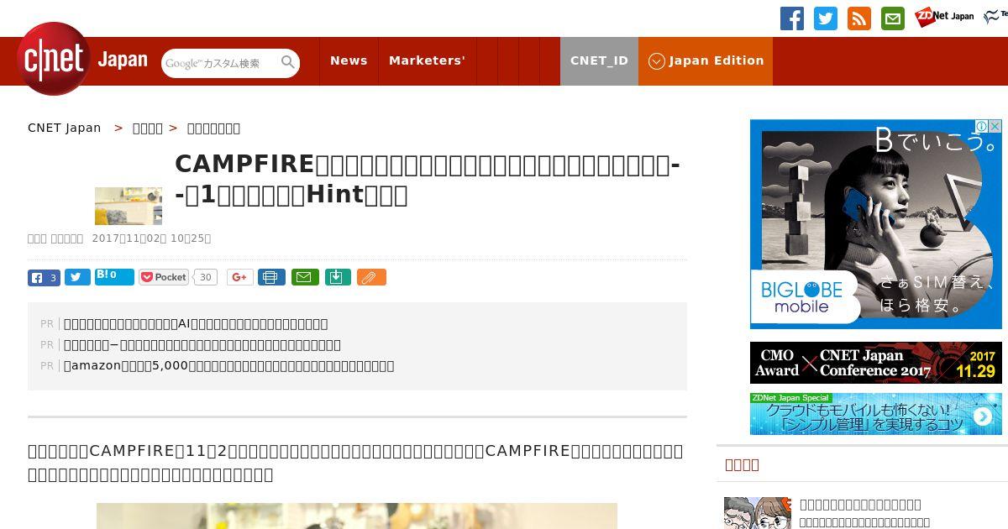Tweet the article via blue Twitter share button

77,277
